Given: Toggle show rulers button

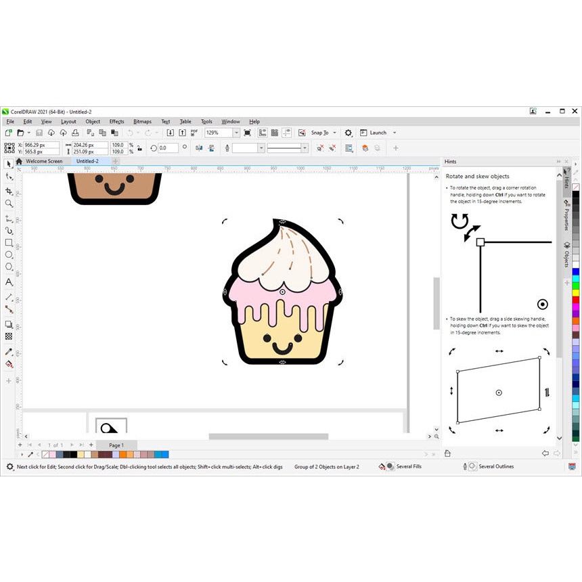Looking at the screenshot, I should [x=263, y=133].
